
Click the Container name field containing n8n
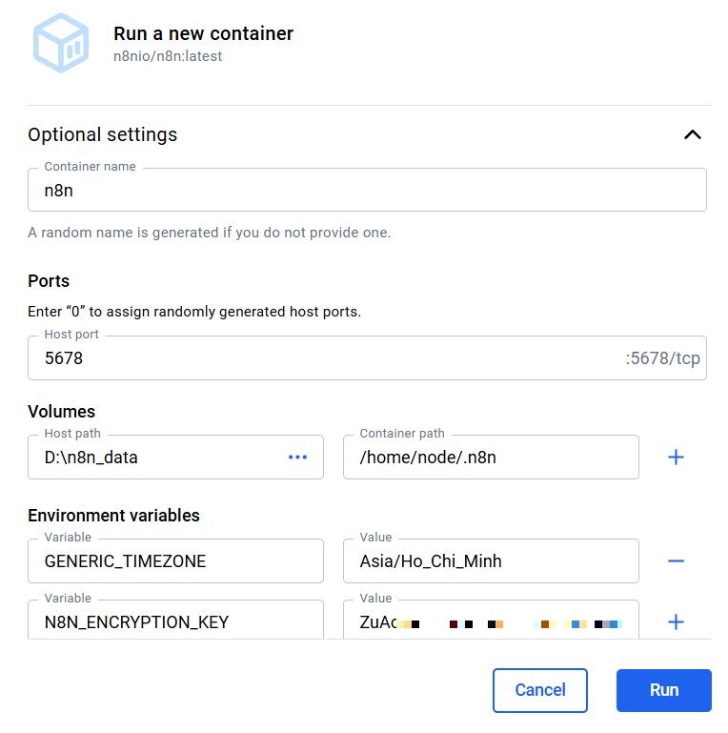367,190
